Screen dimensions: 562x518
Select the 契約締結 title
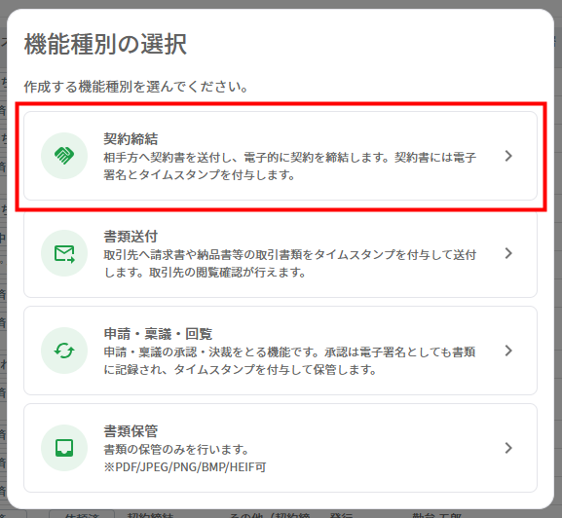131,139
